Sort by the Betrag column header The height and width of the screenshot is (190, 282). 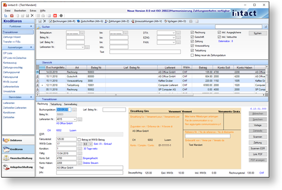[x=203, y=68]
